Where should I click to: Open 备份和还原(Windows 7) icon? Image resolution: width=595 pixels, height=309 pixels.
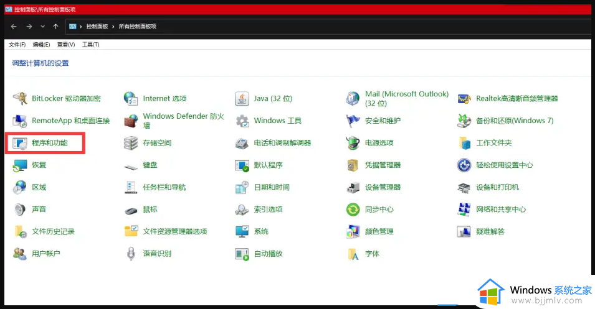coord(464,121)
